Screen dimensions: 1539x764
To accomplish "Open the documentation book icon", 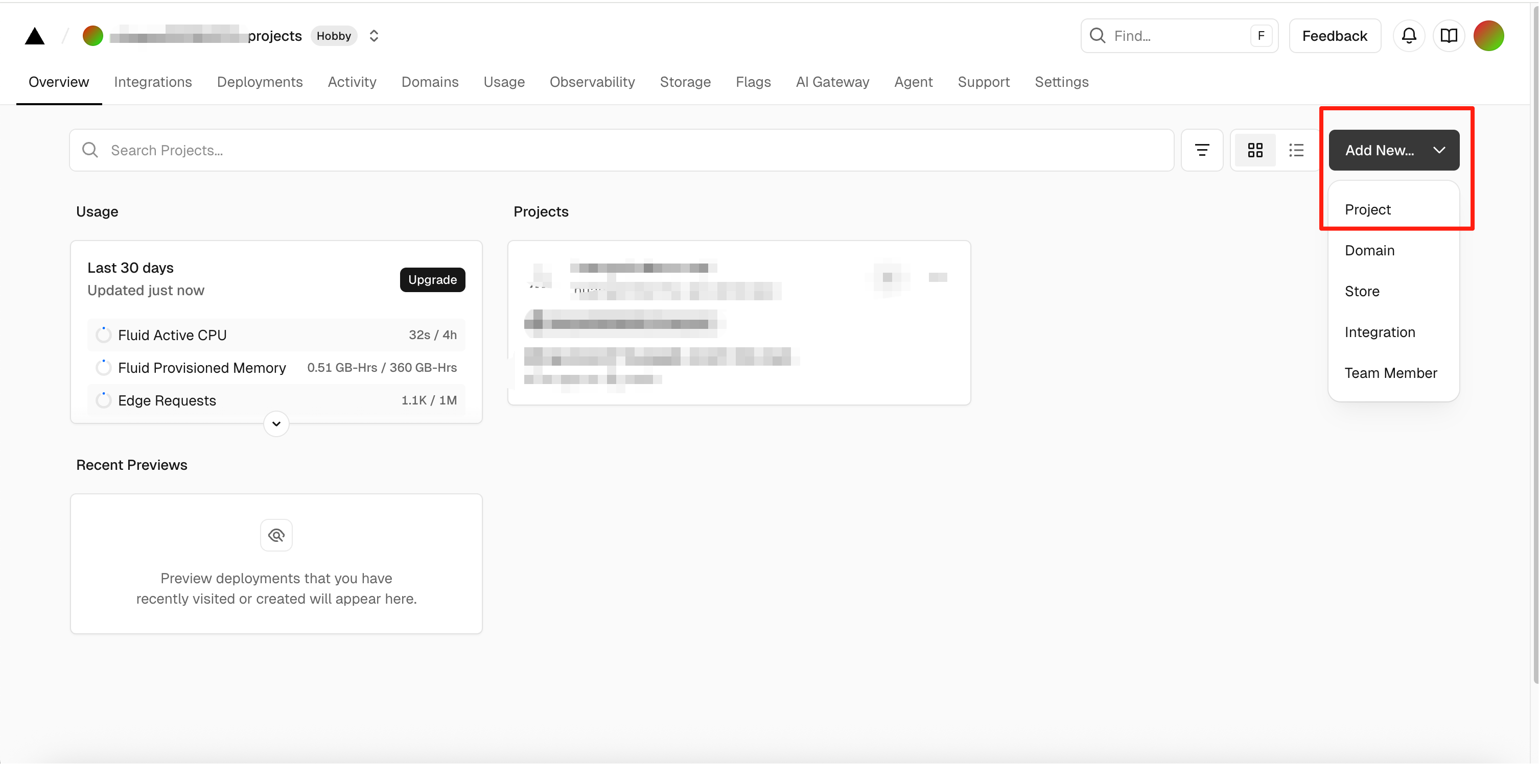I will [x=1448, y=36].
